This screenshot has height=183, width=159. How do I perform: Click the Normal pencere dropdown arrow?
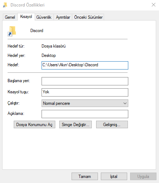point(125,103)
